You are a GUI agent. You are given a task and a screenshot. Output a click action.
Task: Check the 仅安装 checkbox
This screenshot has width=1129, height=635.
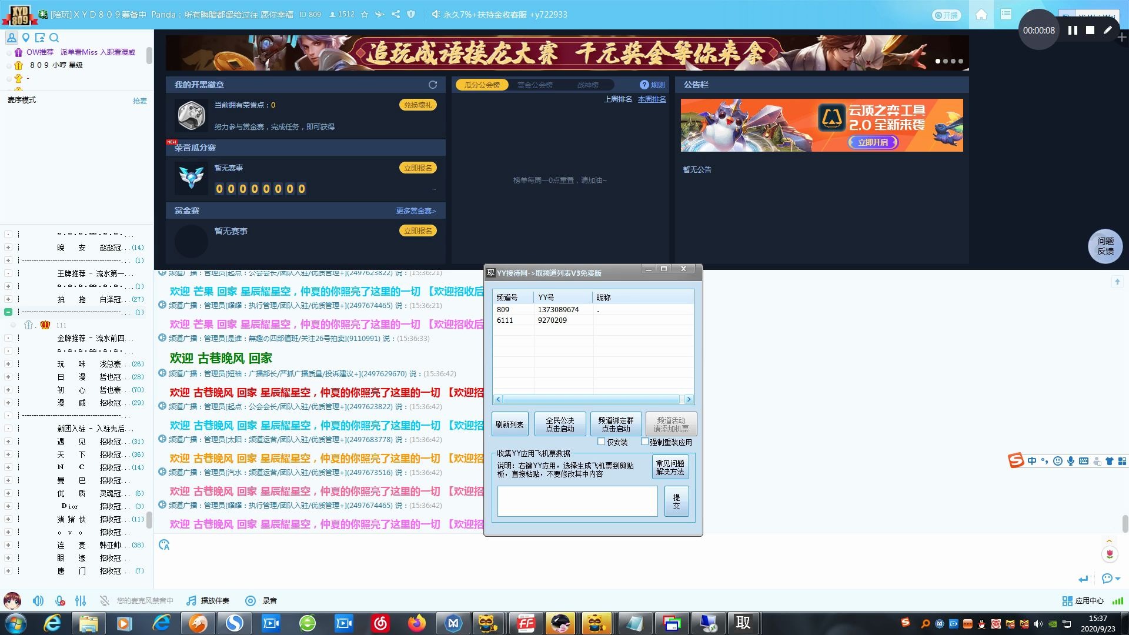(x=601, y=442)
